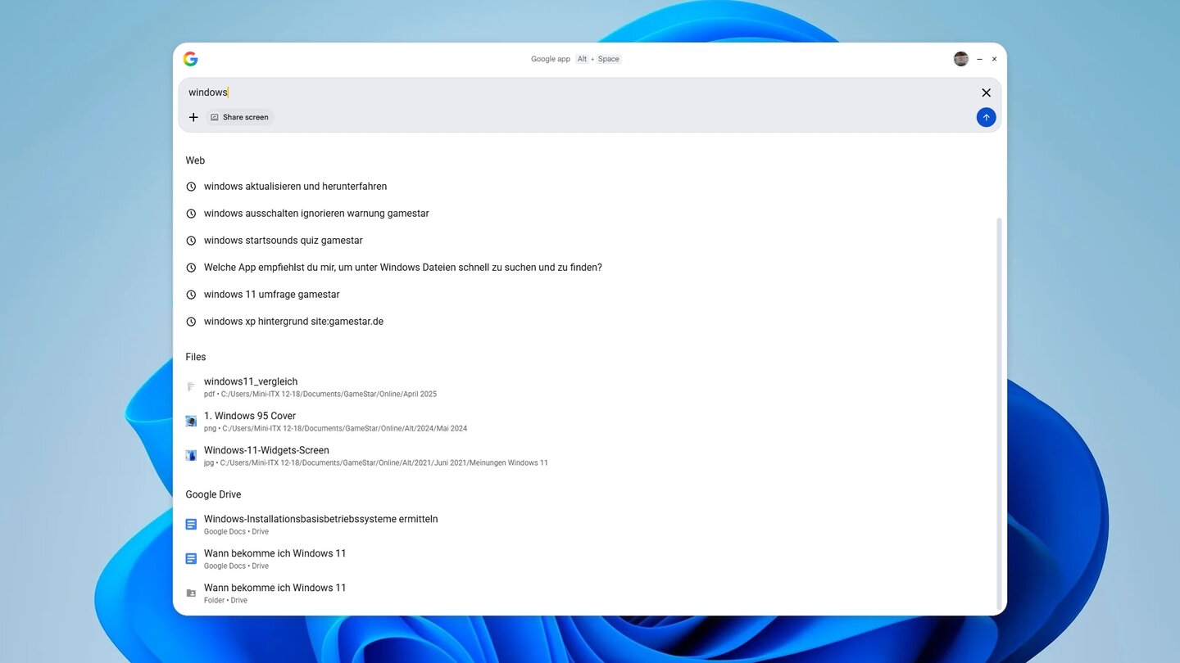Open Google Docs file 'Wann bekomme ich Windows 11'

coord(275,554)
